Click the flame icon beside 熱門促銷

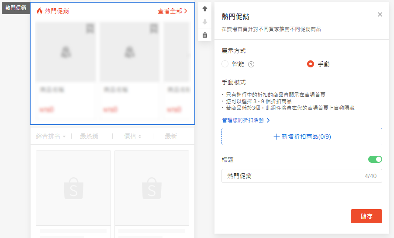(39, 11)
